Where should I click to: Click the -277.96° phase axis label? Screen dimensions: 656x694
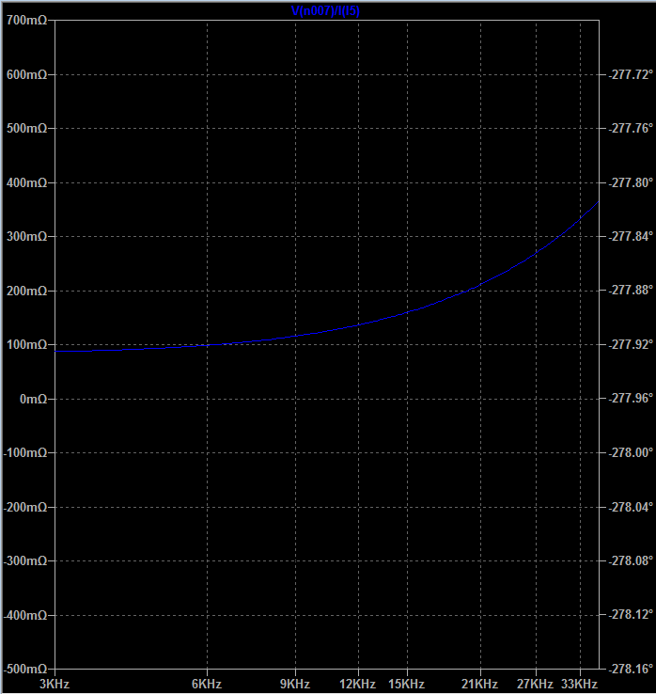pos(631,399)
